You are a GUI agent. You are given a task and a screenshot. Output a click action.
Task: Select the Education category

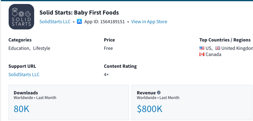(x=19, y=48)
